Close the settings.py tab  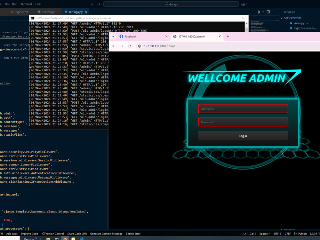click(86, 12)
